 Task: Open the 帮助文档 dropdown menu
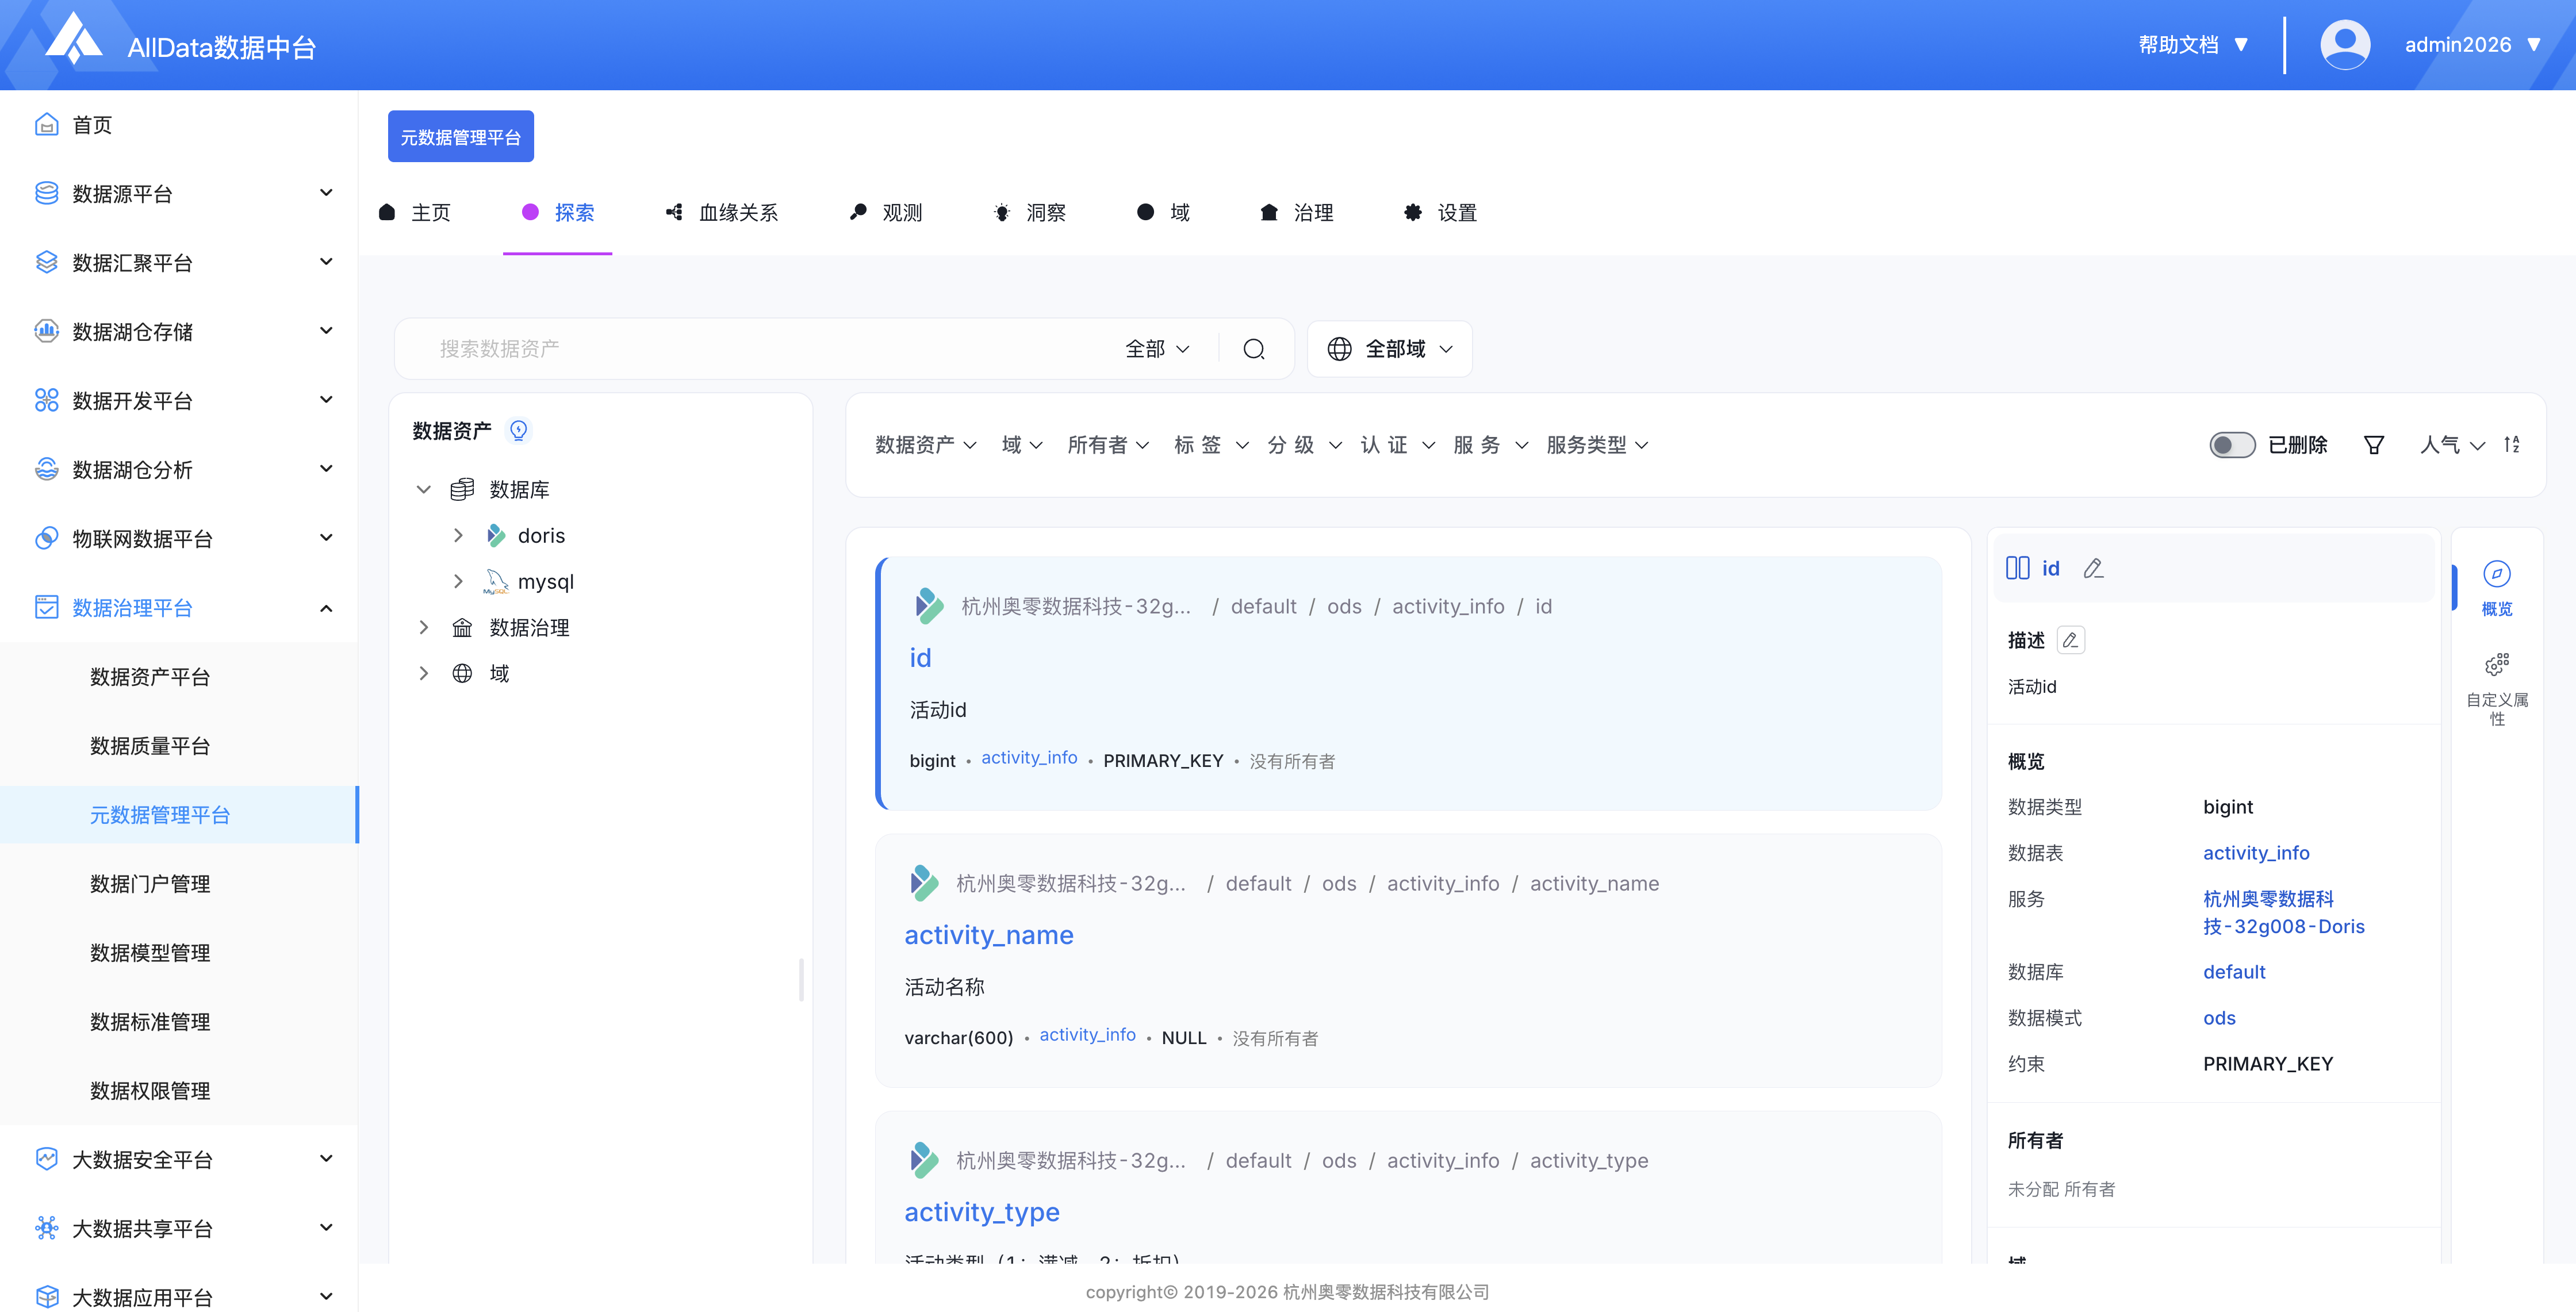click(2193, 45)
